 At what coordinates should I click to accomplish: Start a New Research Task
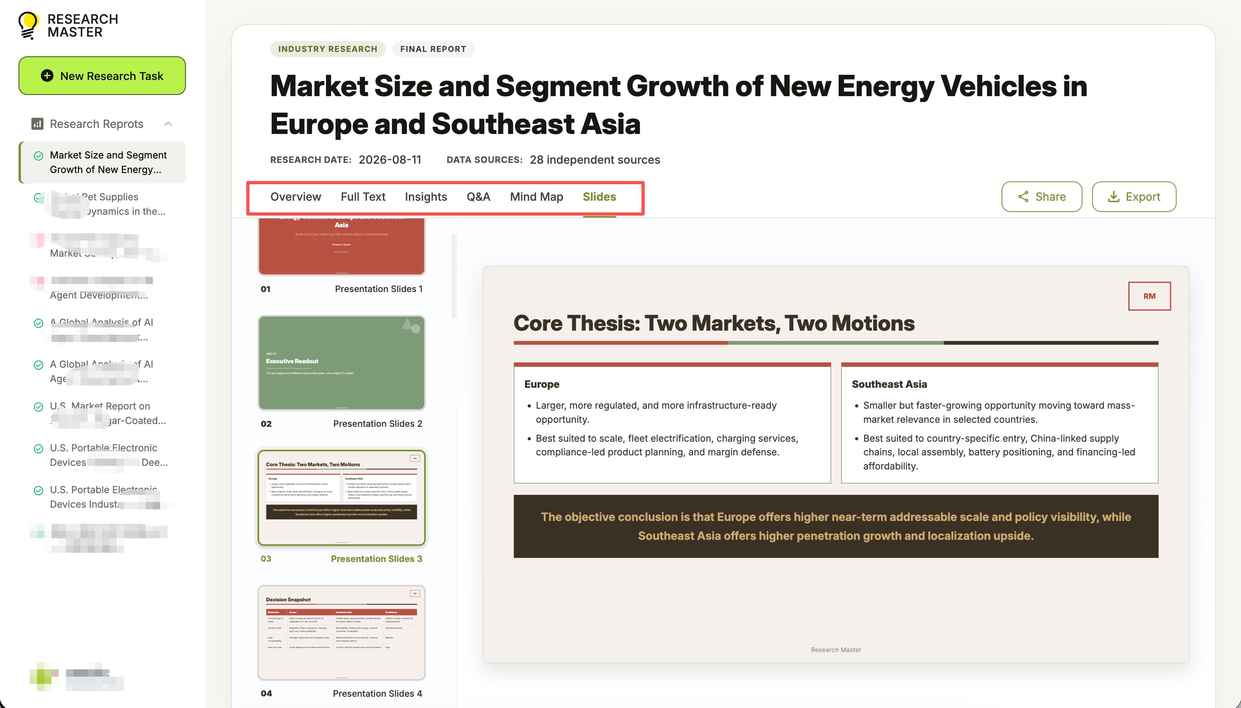(x=102, y=76)
